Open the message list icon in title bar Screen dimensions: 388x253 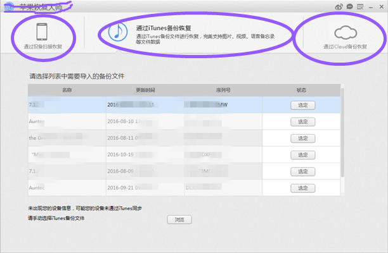360,7
